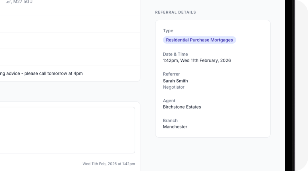The height and width of the screenshot is (171, 308).
Task: Expand the Referrer details for Sarah Smith
Action: click(x=175, y=81)
